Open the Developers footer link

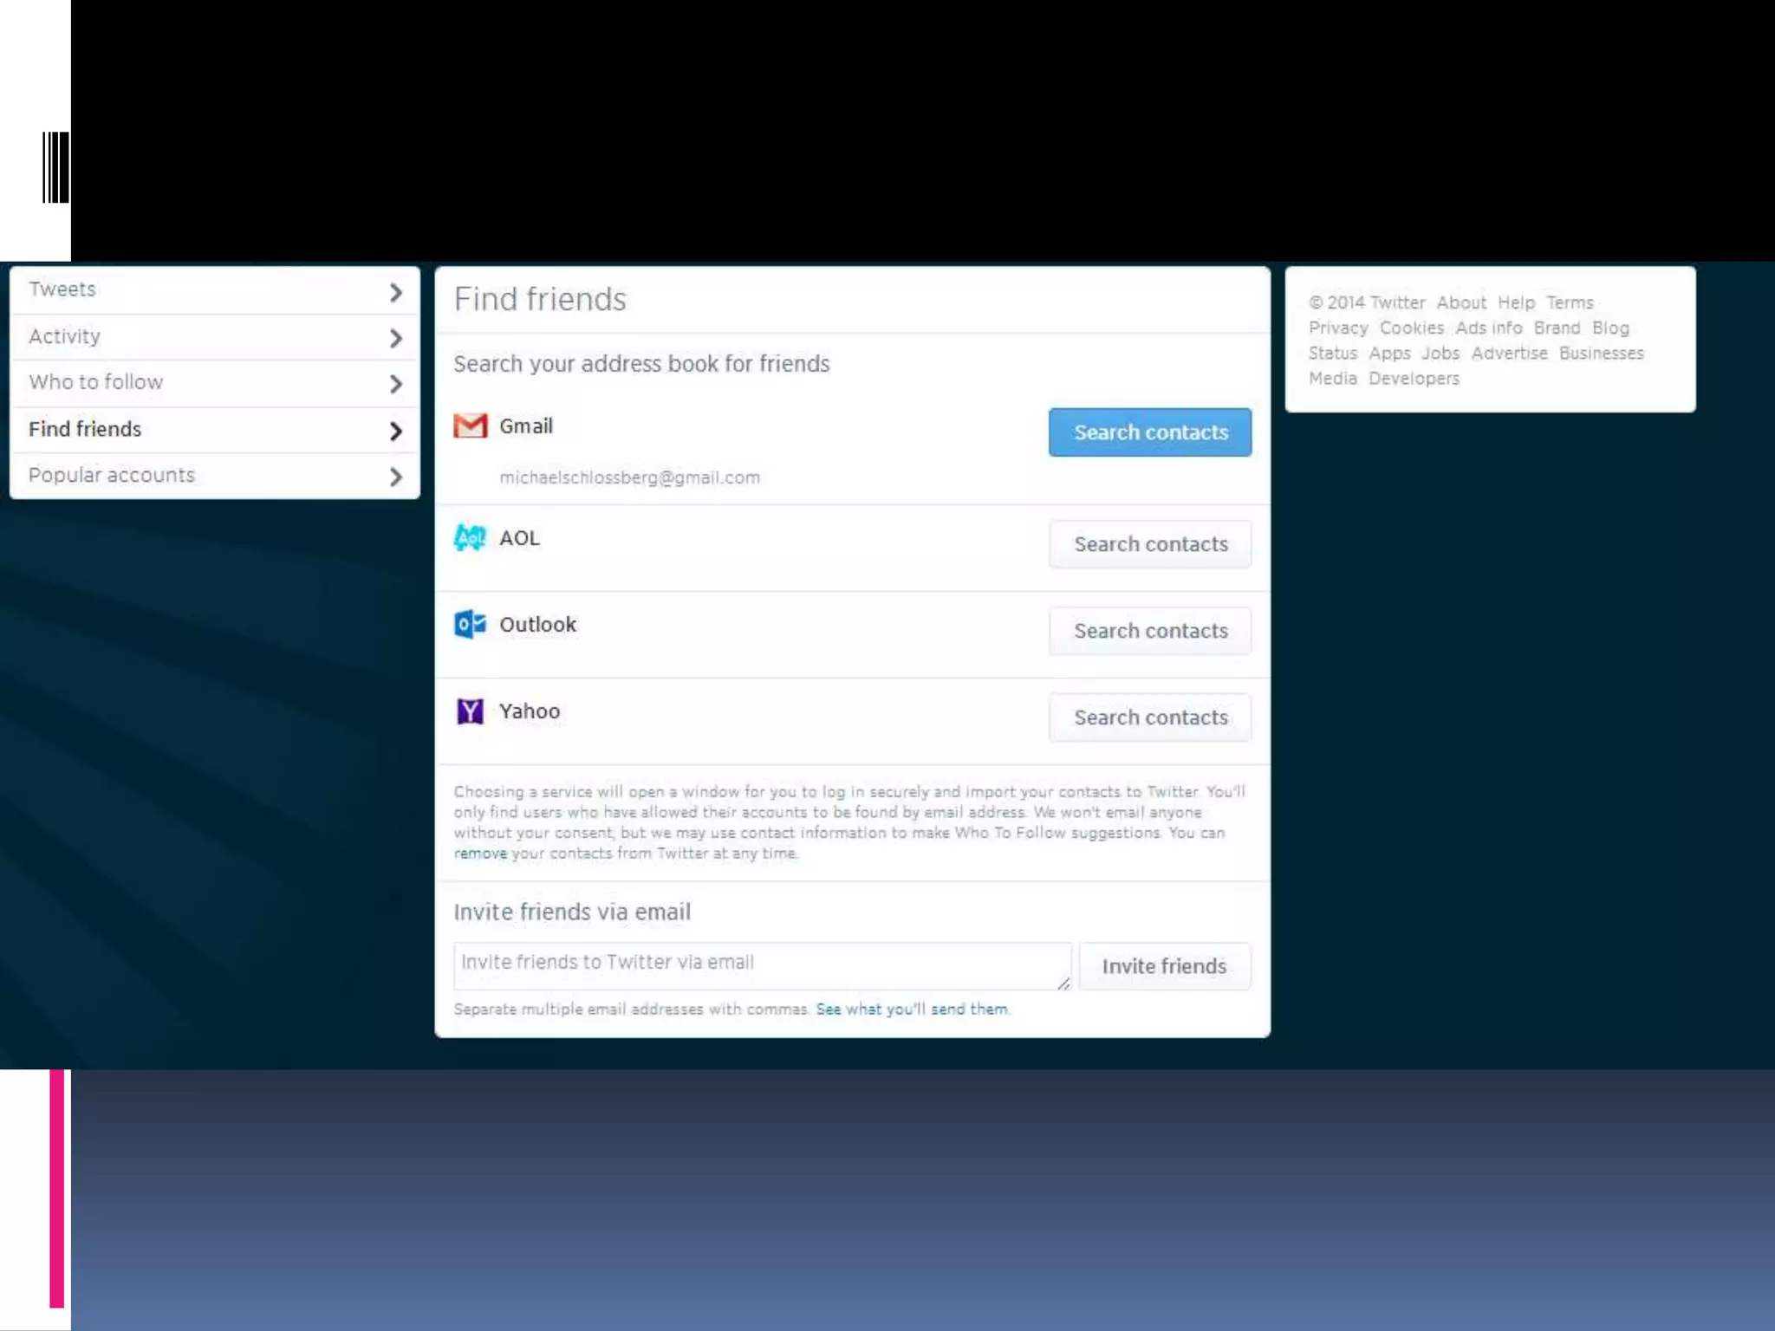click(1414, 379)
